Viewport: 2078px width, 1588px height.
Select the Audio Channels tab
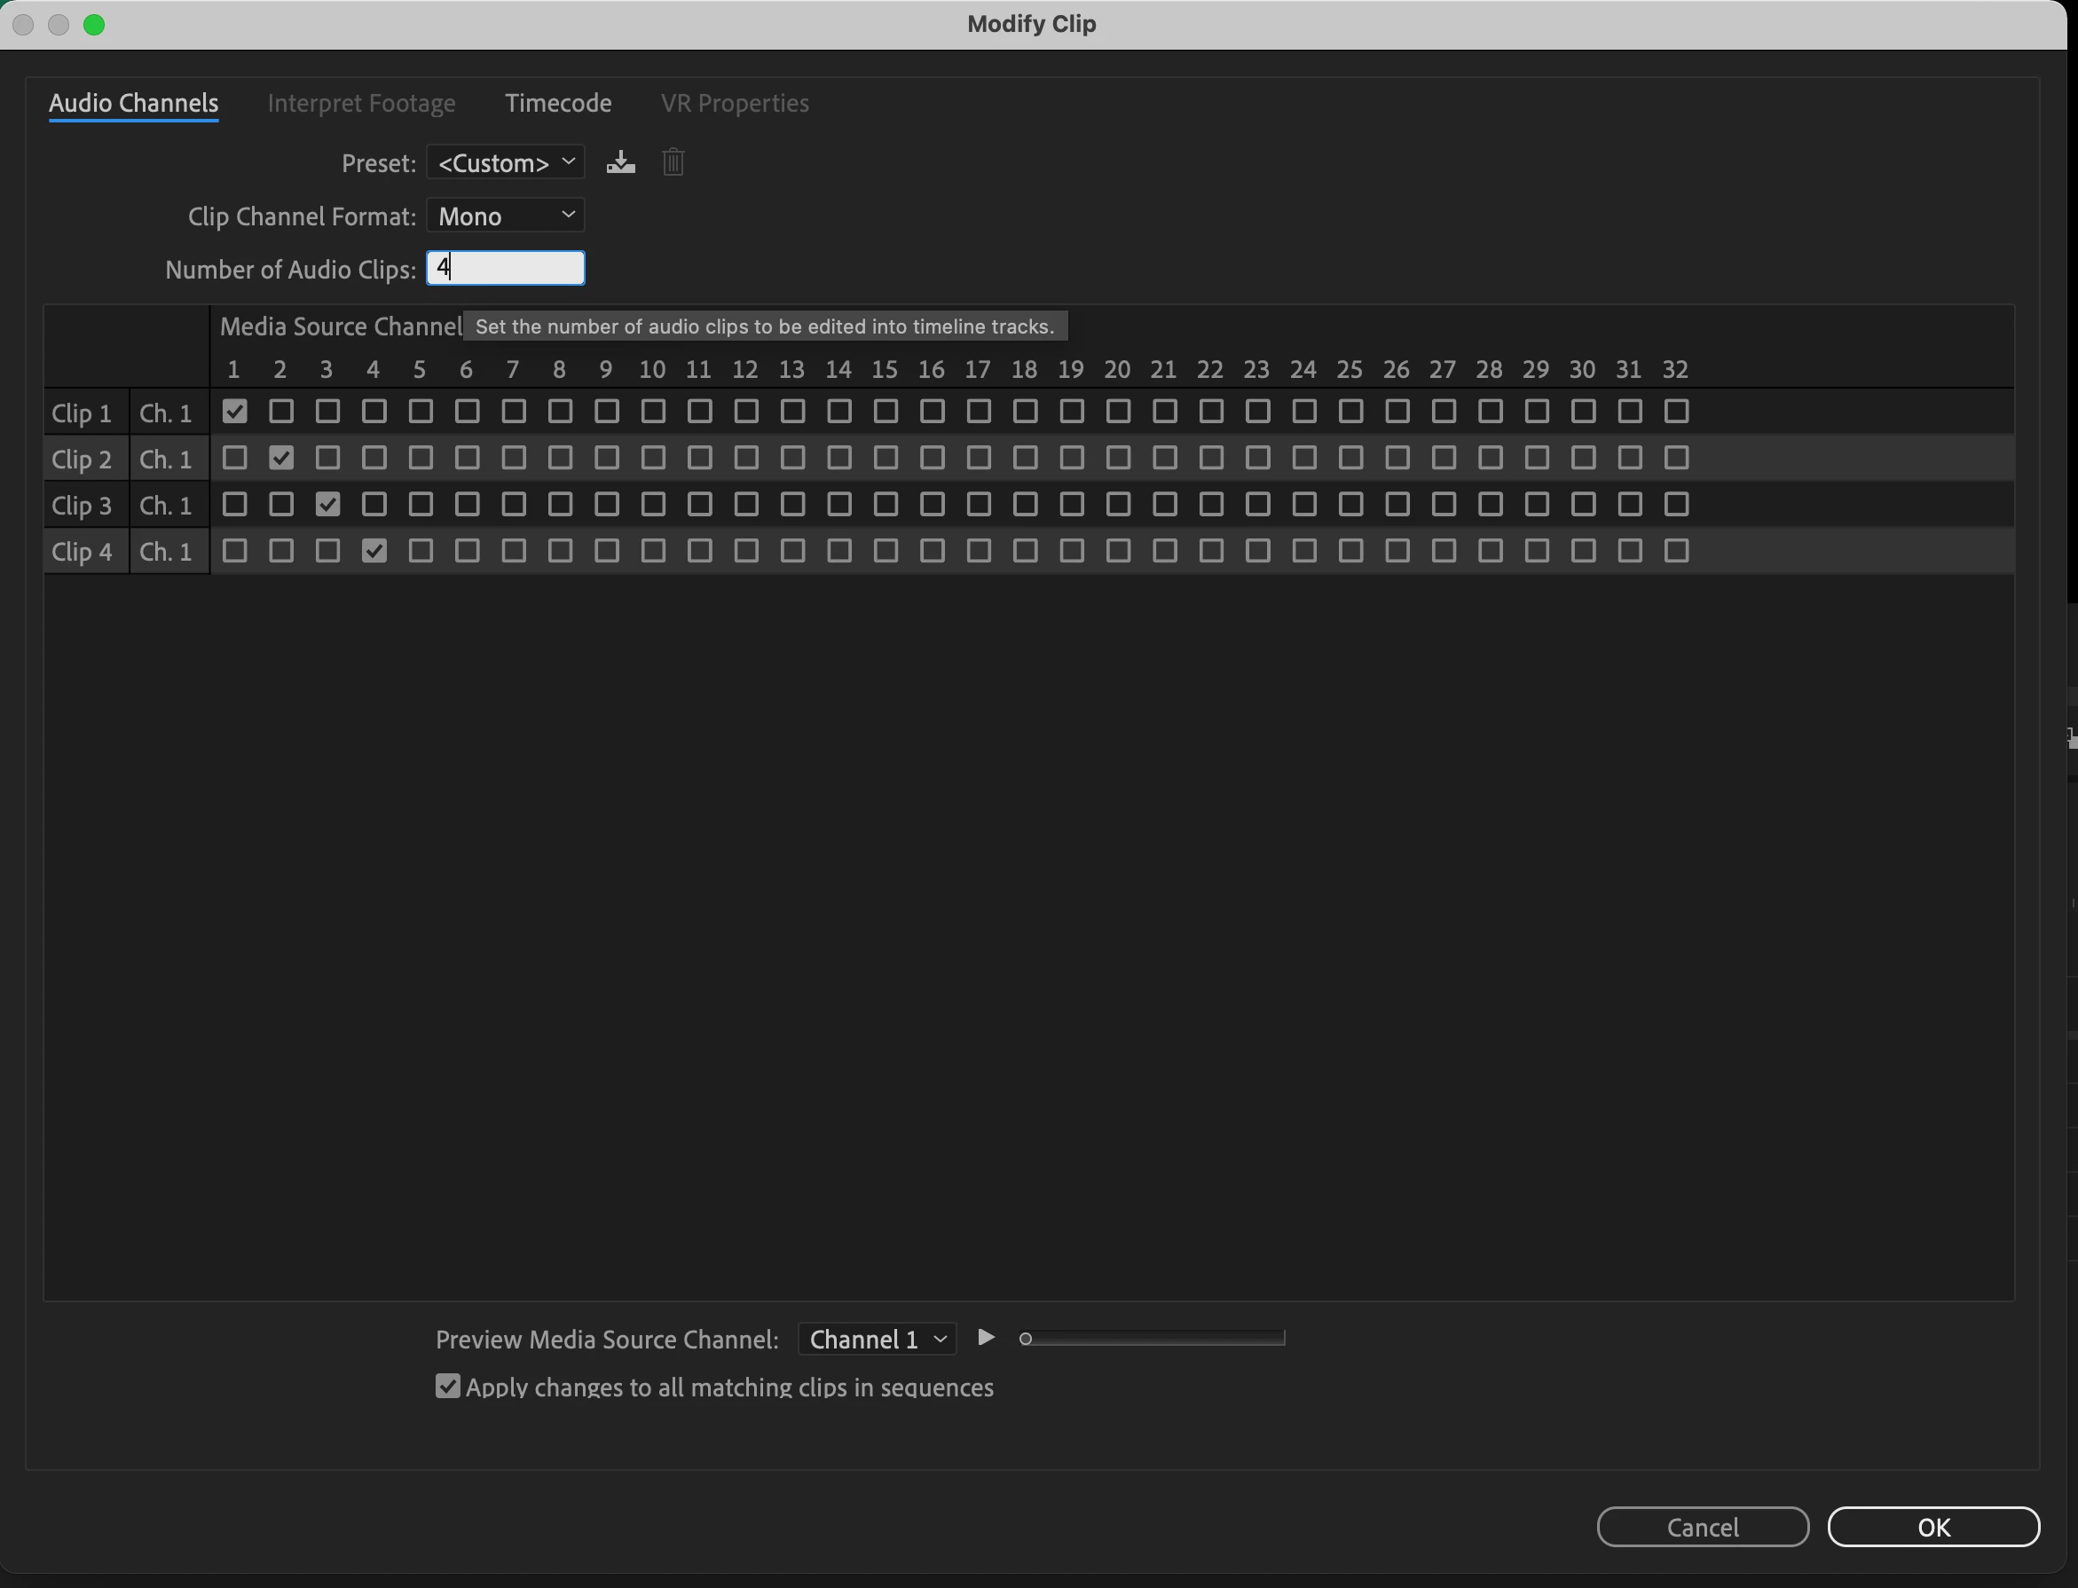133,103
